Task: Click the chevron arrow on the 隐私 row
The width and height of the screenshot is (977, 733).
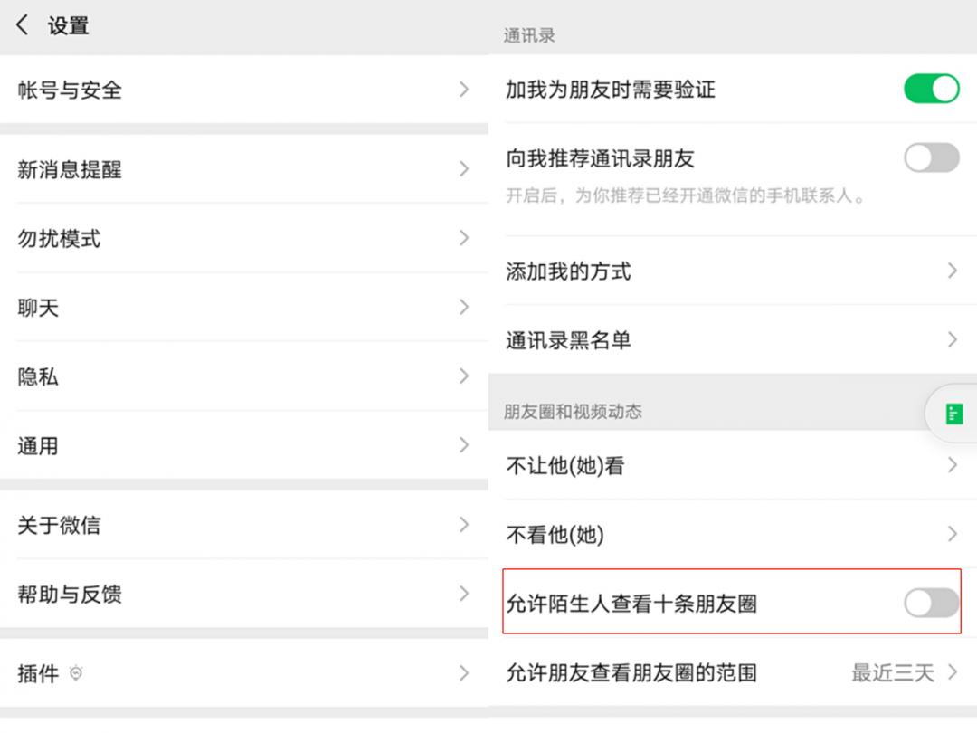Action: (463, 376)
